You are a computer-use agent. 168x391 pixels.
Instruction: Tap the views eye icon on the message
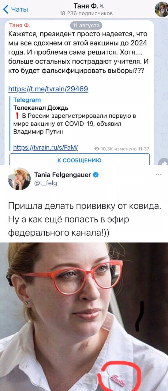tap(97, 149)
